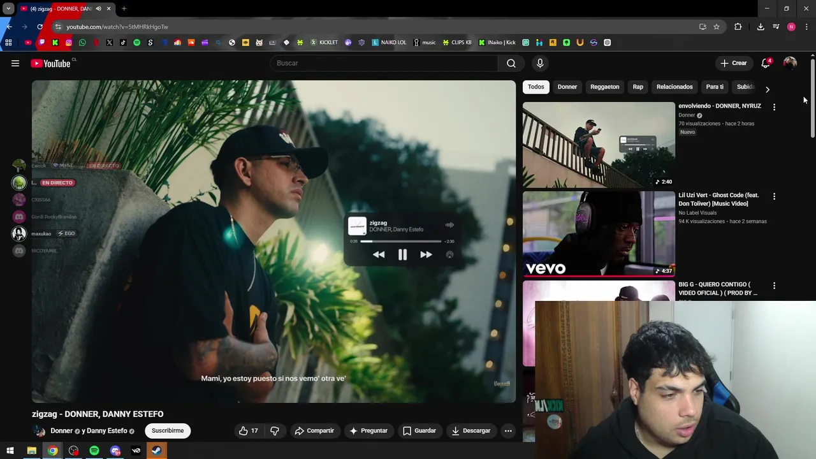816x459 pixels.
Task: Like the zigzag video
Action: click(x=249, y=431)
